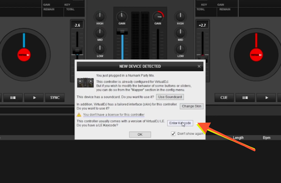Click the right mixer GAIN knob

click(158, 17)
